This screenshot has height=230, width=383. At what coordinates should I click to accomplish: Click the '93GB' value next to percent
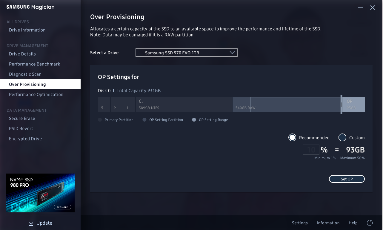coord(355,150)
